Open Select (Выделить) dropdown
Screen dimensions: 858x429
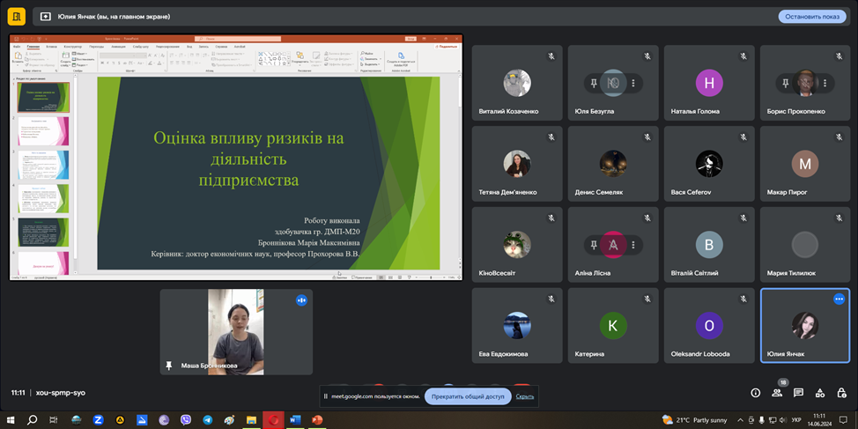point(371,64)
